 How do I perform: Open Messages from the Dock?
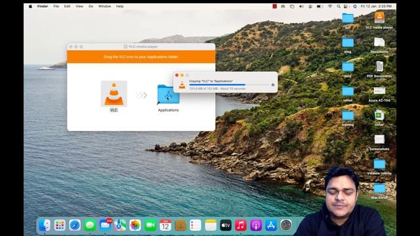pyautogui.click(x=90, y=226)
